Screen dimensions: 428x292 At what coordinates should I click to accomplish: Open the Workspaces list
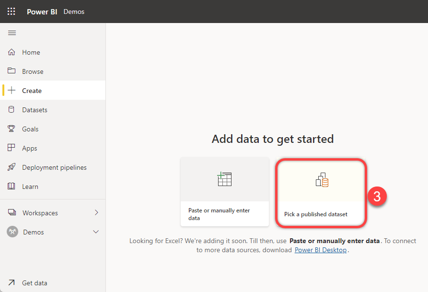[53, 213]
